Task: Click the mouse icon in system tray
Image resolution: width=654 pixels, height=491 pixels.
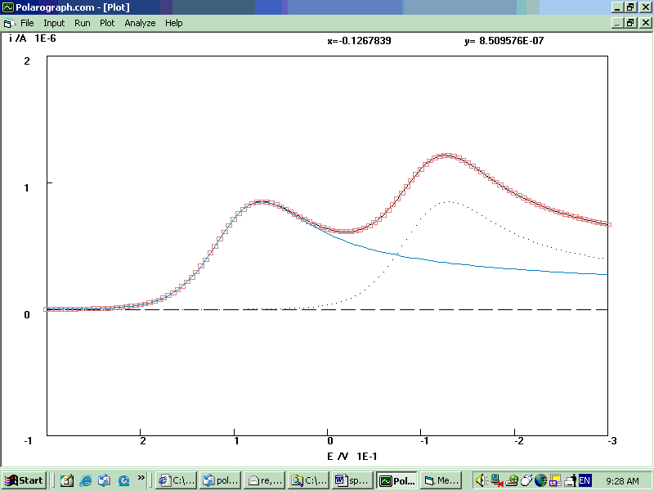Action: point(526,480)
